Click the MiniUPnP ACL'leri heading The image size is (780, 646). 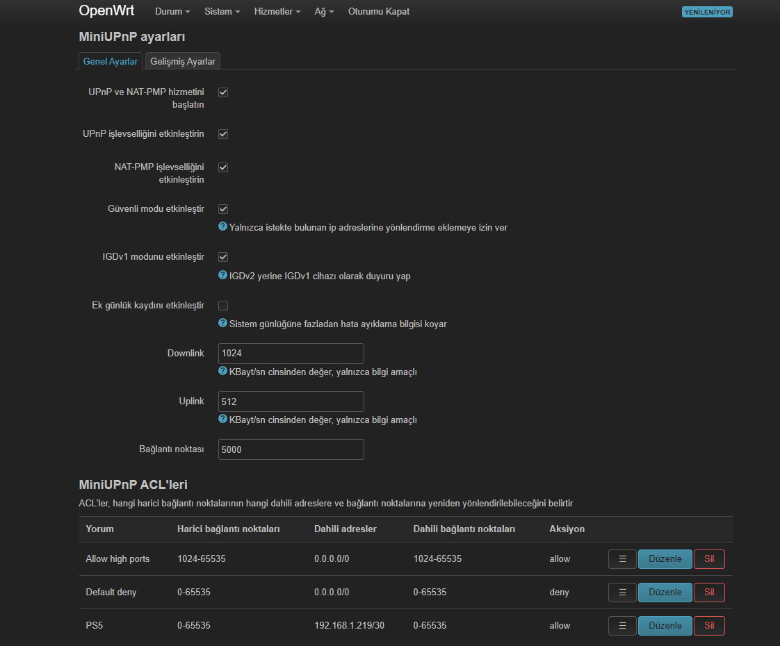coord(133,485)
